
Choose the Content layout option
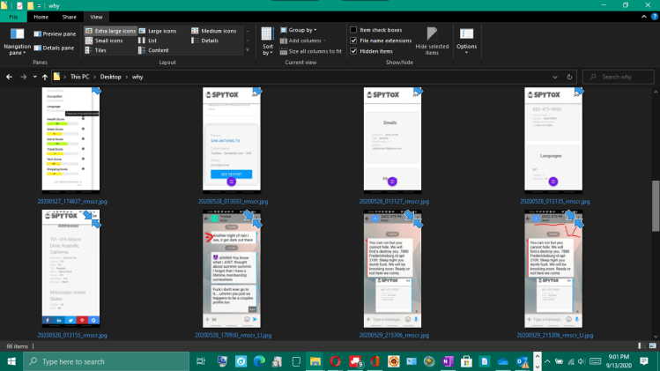[x=159, y=50]
